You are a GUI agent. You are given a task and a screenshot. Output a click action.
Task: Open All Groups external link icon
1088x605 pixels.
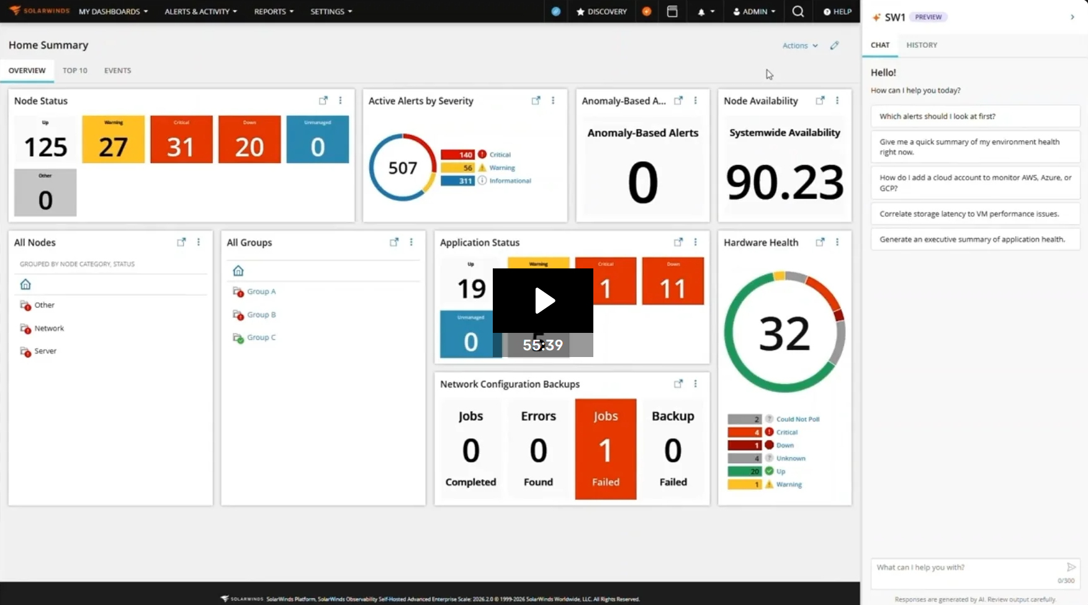(x=394, y=242)
